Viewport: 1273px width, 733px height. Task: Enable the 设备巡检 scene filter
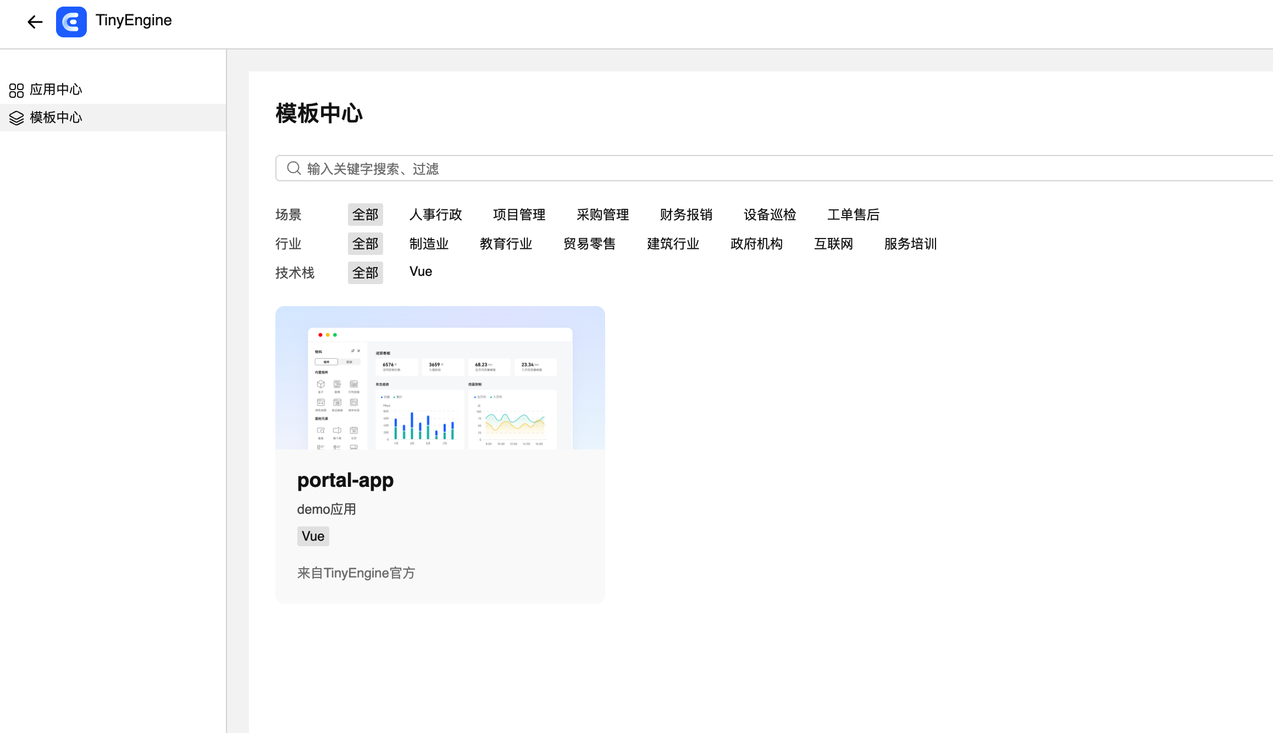point(769,214)
